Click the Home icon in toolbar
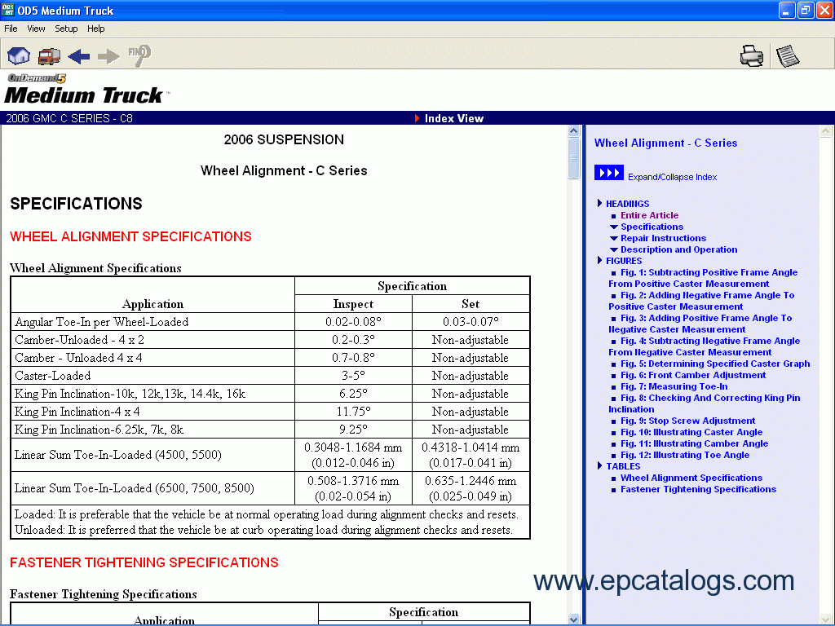835x626 pixels. (19, 55)
